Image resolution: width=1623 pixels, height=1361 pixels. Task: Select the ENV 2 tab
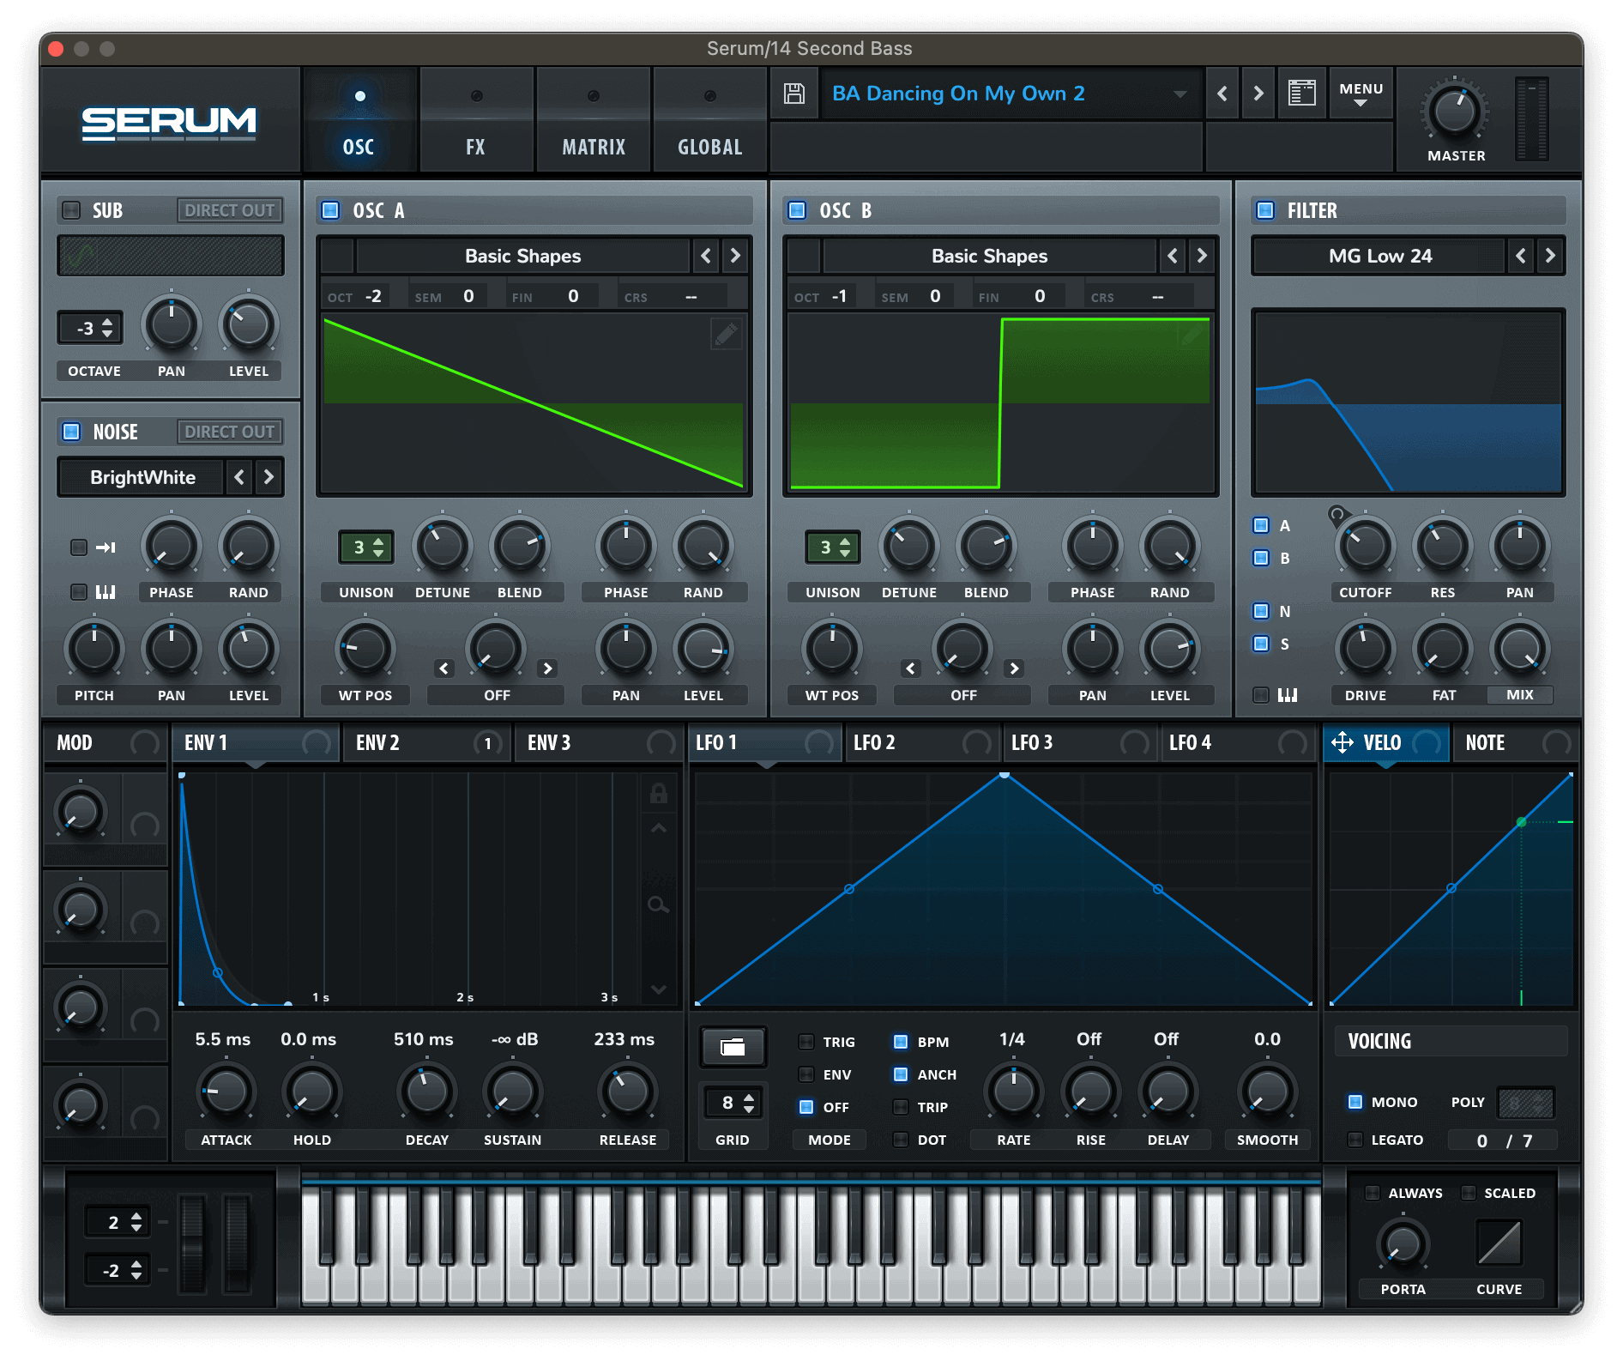pyautogui.click(x=379, y=743)
